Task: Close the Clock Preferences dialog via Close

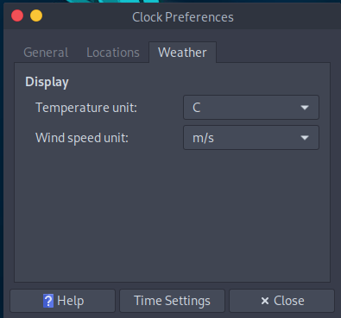Action: [x=281, y=301]
